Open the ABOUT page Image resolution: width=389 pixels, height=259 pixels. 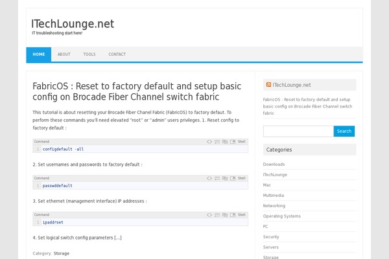64,54
